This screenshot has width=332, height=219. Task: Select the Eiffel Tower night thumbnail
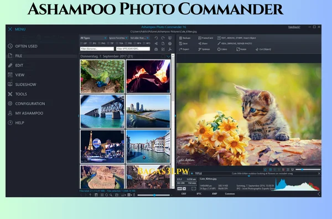pyautogui.click(x=102, y=146)
